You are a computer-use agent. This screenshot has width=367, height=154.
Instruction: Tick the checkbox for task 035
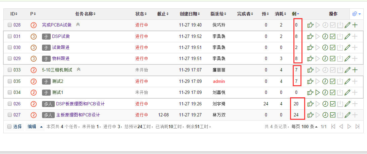click(x=10, y=81)
